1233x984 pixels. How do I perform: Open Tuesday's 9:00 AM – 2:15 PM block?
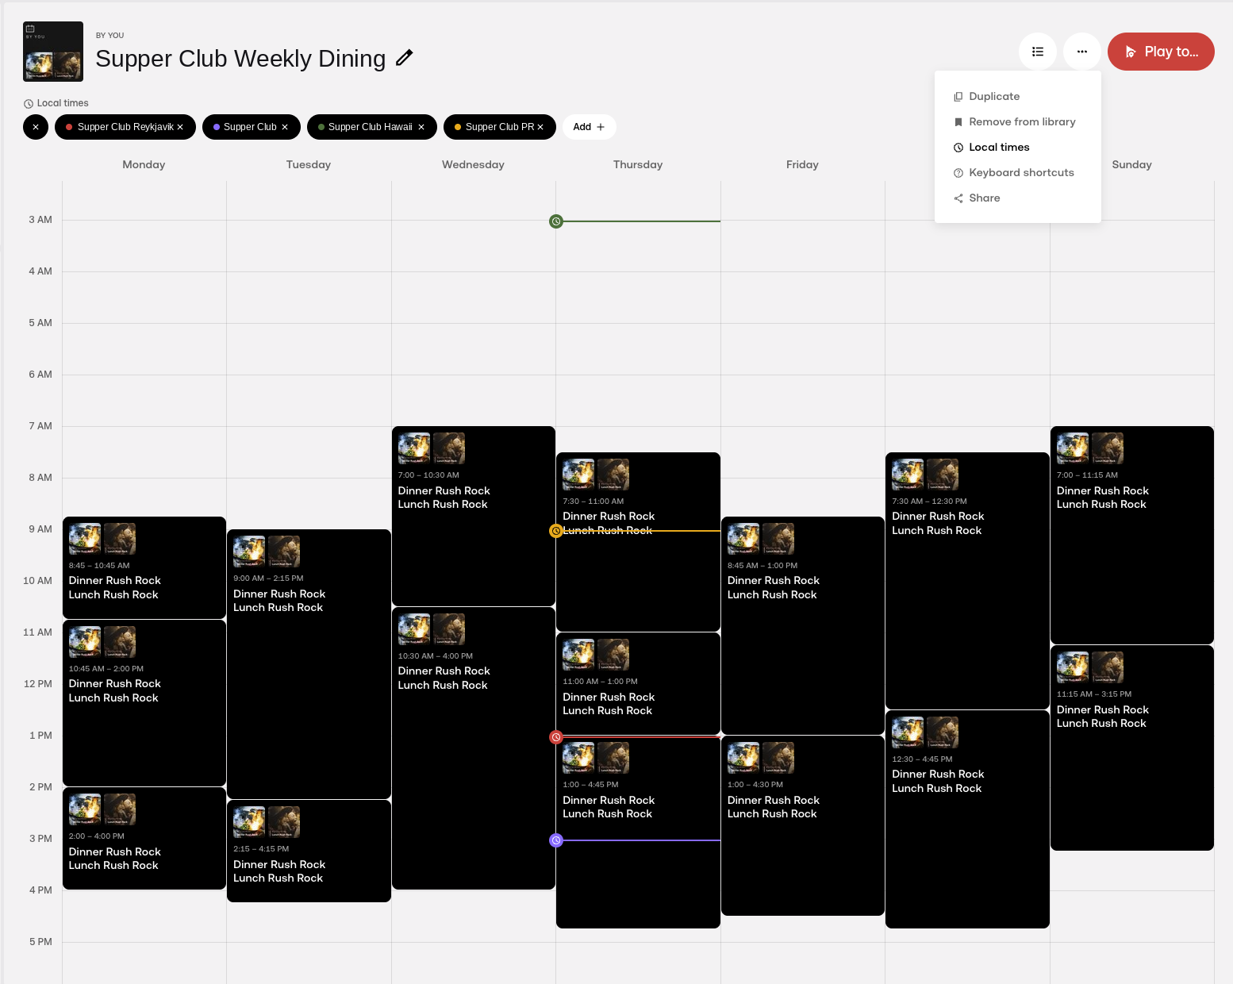click(309, 664)
